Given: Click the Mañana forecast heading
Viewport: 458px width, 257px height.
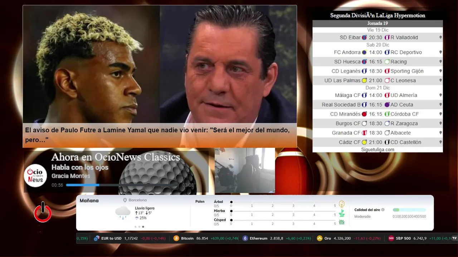Looking at the screenshot, I should pyautogui.click(x=89, y=201).
